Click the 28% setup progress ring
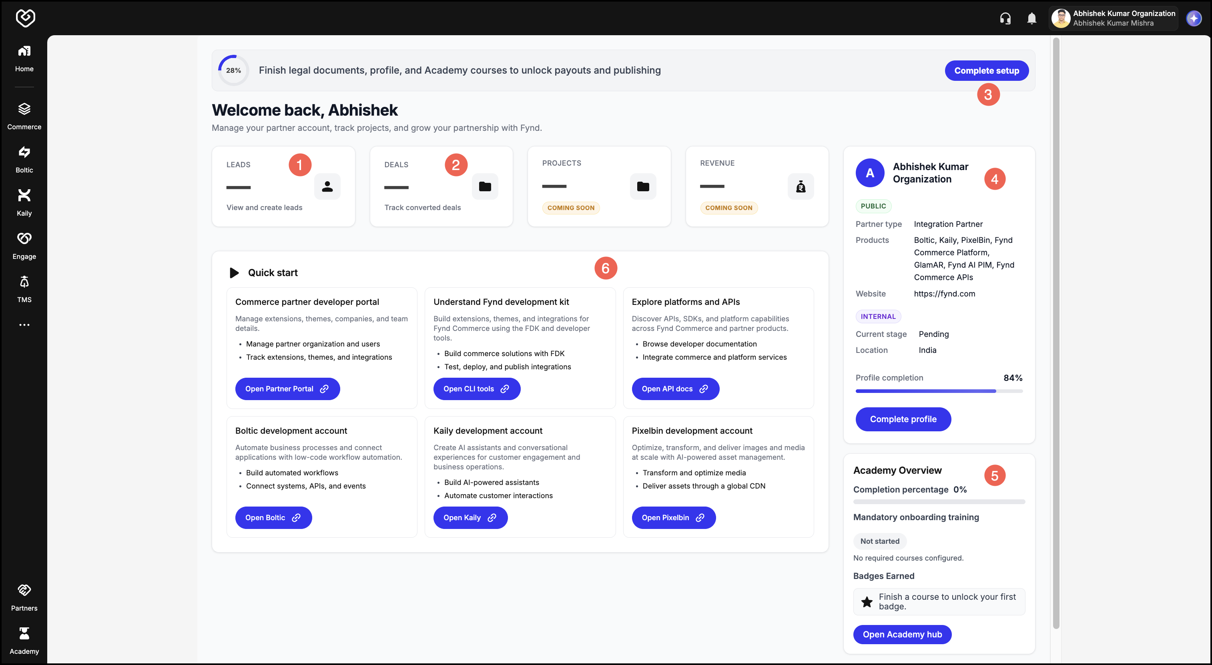Image resolution: width=1212 pixels, height=665 pixels. click(233, 70)
